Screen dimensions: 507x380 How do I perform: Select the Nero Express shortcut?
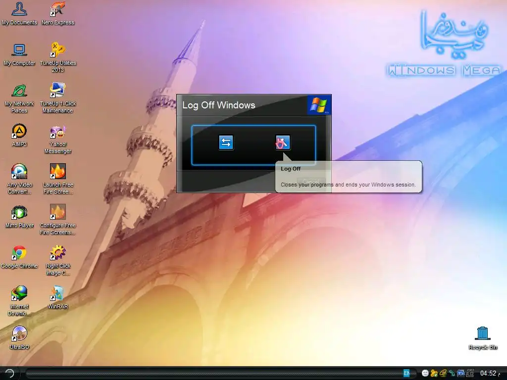click(58, 13)
